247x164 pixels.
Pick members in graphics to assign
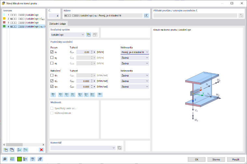[x=241, y=15]
